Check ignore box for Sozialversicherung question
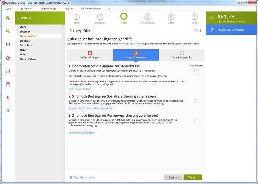This screenshot has width=258, height=184. coord(196,101)
